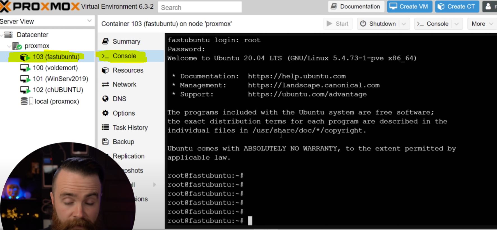
Task: Click the 'fastubuntu login: root' line
Action: (214, 40)
